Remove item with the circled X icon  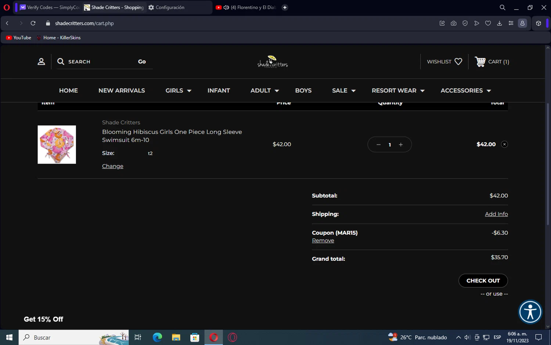(504, 144)
